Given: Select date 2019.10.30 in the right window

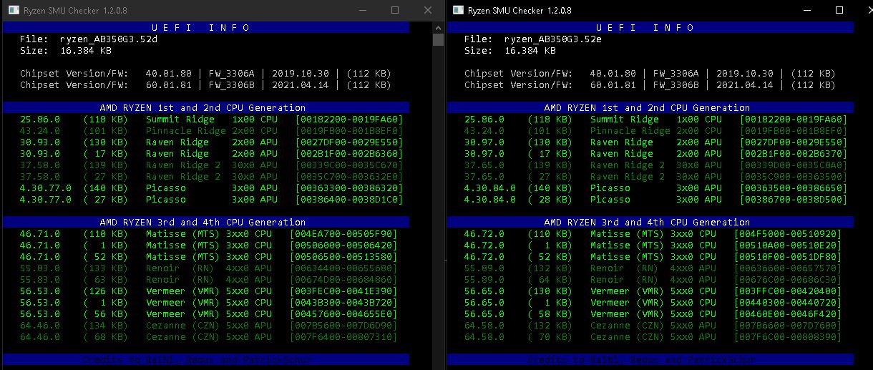Looking at the screenshot, I should (x=744, y=74).
